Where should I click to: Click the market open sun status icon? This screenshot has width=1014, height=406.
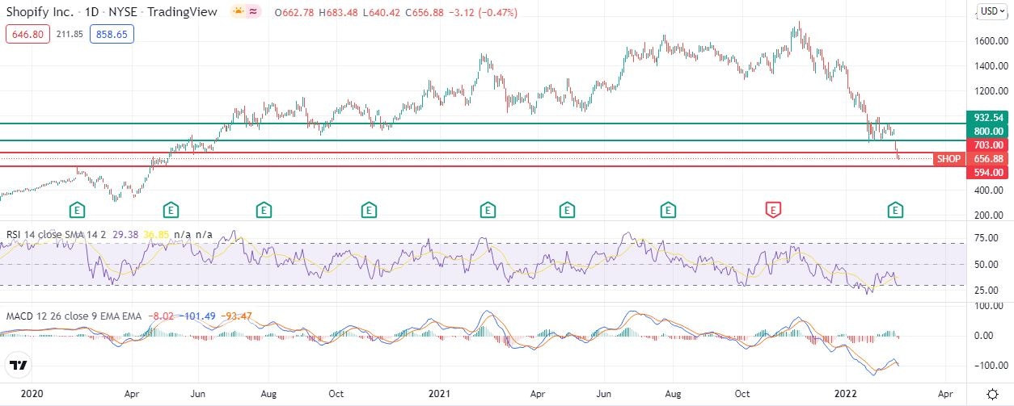click(x=239, y=12)
